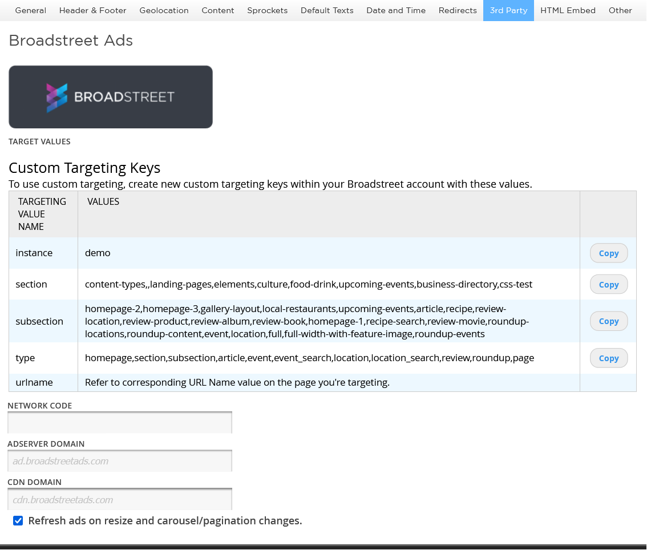Switch to Header & Footer tab
Image resolution: width=647 pixels, height=550 pixels.
93,10
